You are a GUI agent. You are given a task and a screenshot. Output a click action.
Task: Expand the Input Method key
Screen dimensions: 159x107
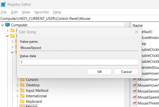(17, 91)
